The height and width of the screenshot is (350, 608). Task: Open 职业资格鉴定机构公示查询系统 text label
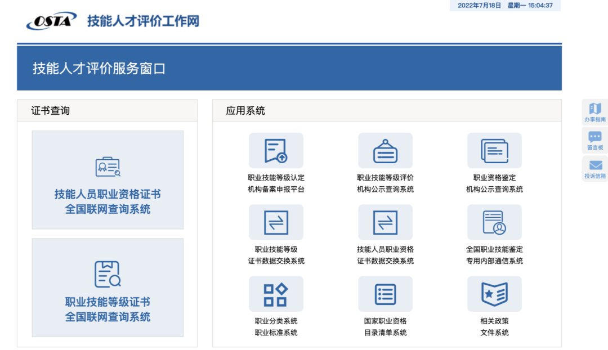[494, 183]
